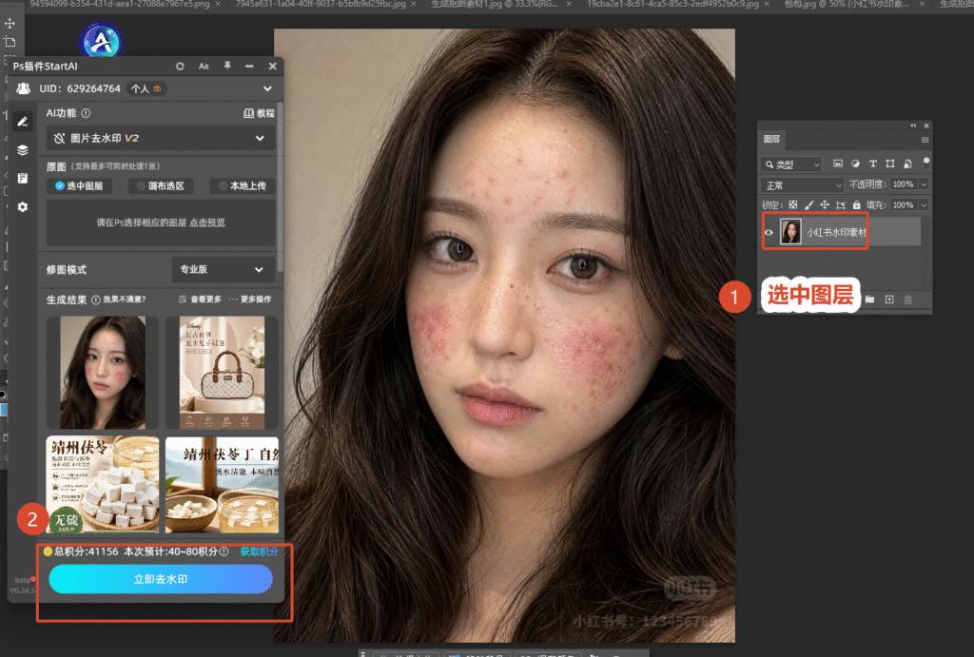Screen dimensions: 974x657
Task: Click the 获取积分 link
Action: click(259, 551)
